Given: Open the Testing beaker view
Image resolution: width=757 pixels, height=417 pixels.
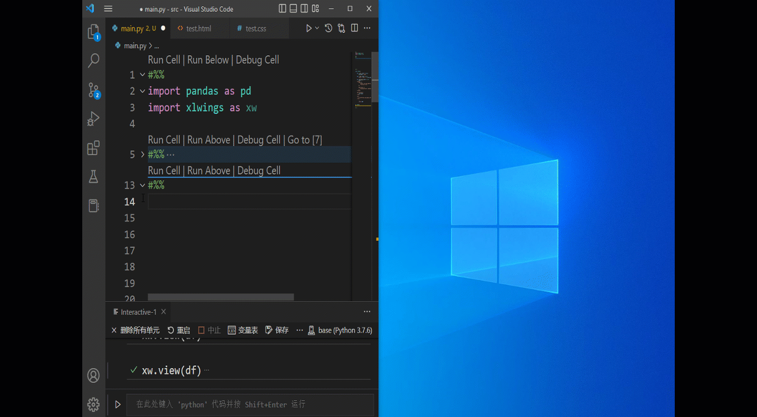Looking at the screenshot, I should point(93,177).
